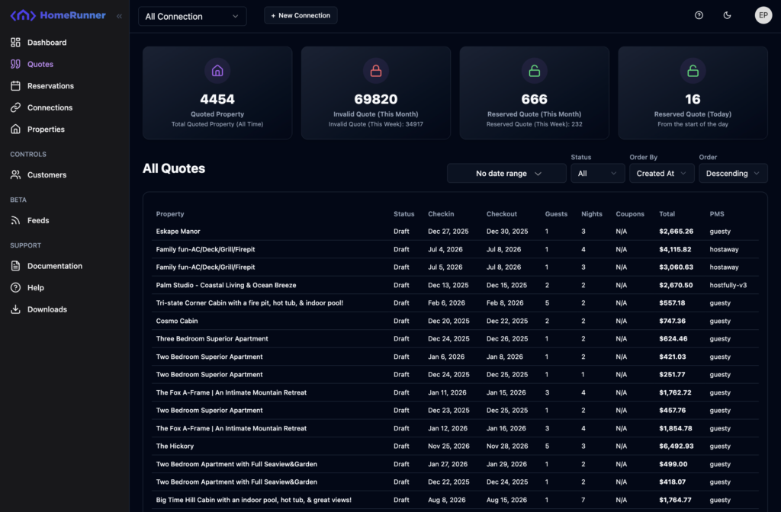Open the Order By Created At dropdown
This screenshot has width=781, height=512.
coord(661,174)
